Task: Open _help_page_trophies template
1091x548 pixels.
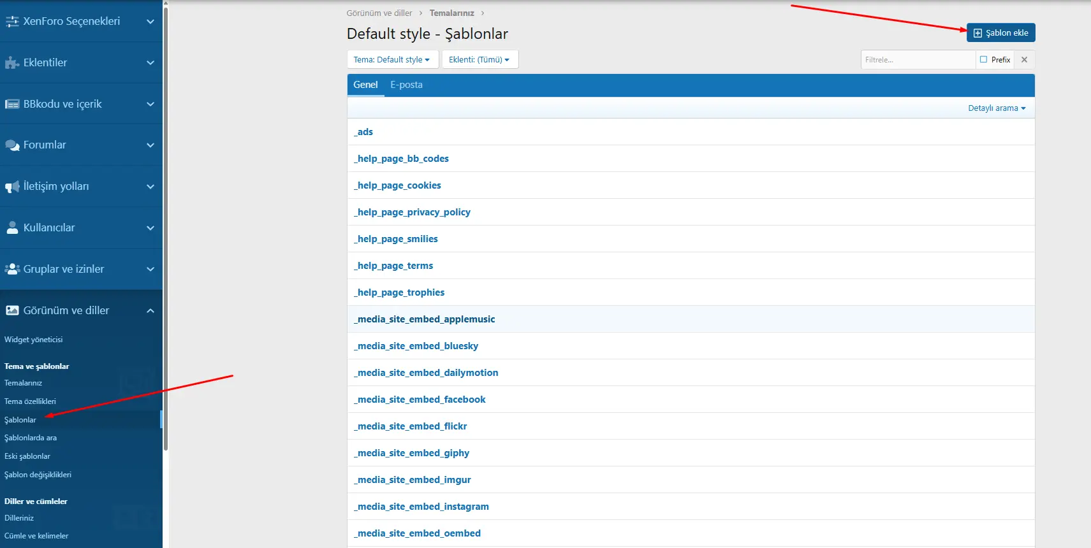Action: tap(399, 292)
